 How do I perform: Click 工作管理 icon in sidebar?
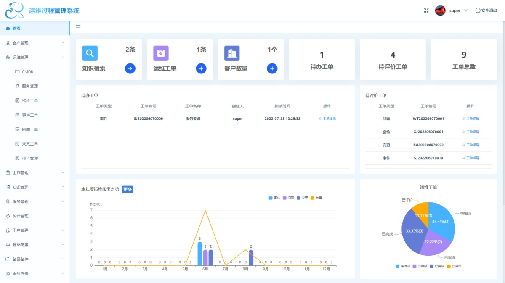[8, 173]
